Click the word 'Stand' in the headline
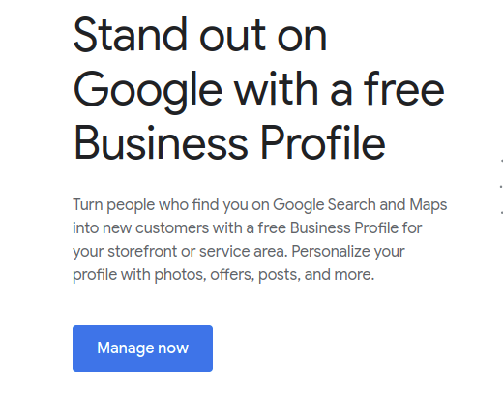This screenshot has width=503, height=394. (131, 35)
